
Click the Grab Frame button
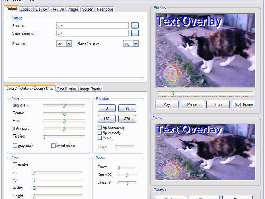tap(243, 104)
